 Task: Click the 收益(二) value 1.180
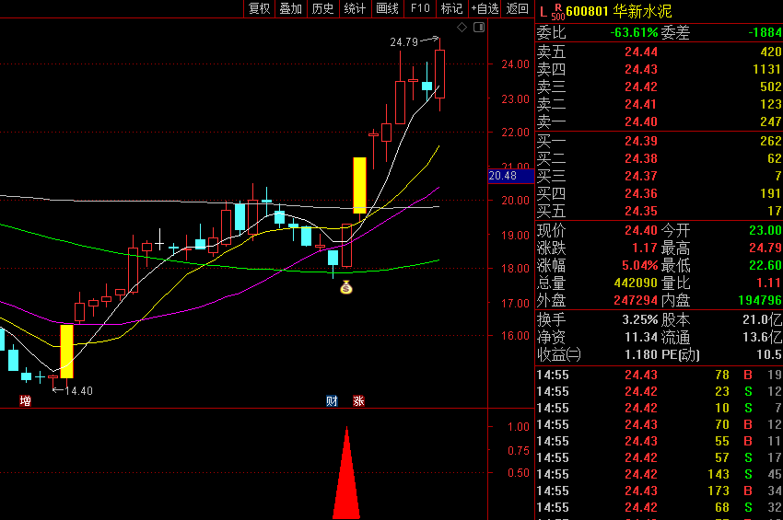(641, 354)
